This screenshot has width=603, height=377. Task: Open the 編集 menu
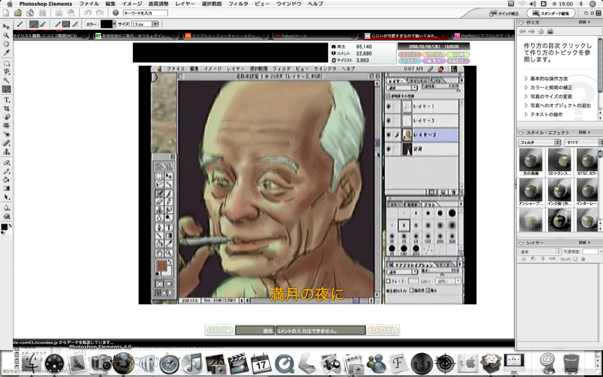tap(110, 4)
